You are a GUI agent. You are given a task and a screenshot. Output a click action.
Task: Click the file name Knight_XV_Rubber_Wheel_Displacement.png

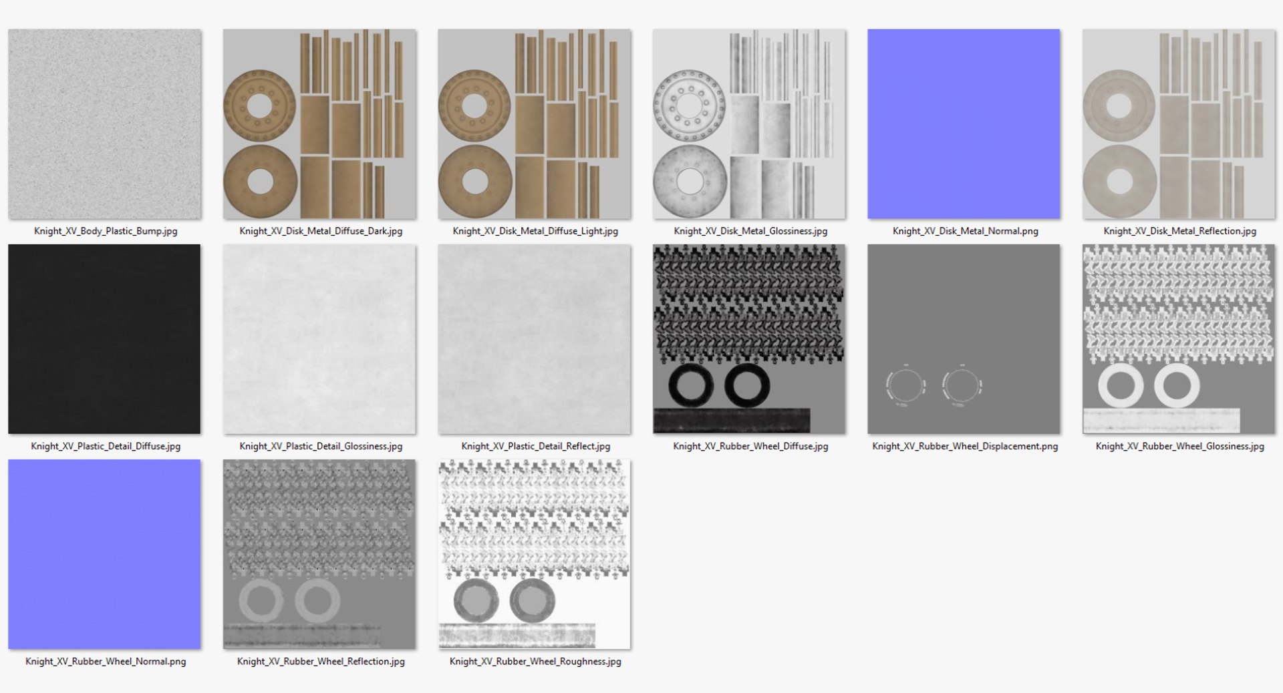[x=965, y=446]
